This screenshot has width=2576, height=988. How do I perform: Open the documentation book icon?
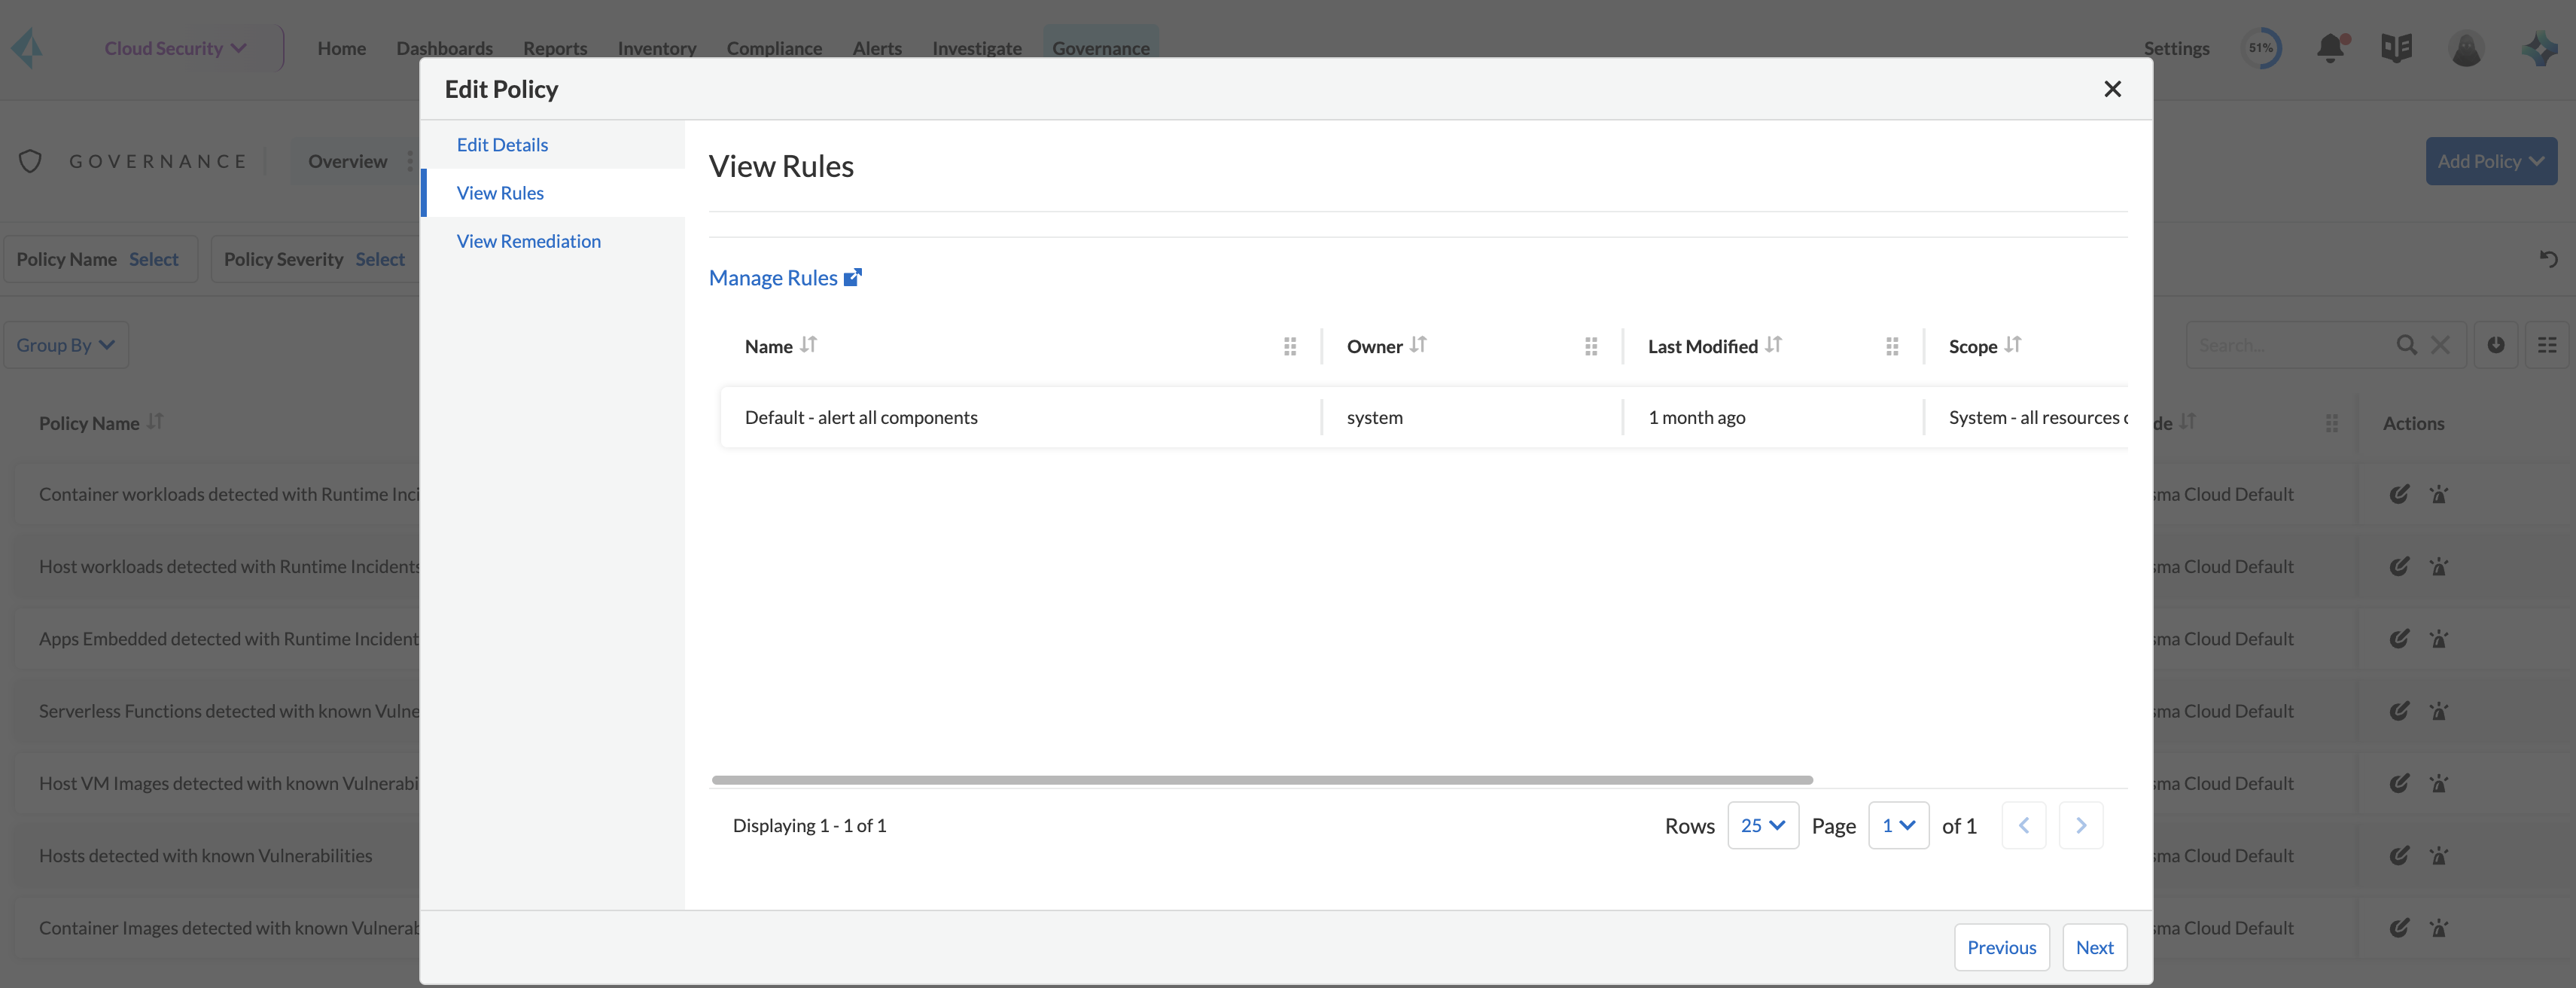(2397, 48)
